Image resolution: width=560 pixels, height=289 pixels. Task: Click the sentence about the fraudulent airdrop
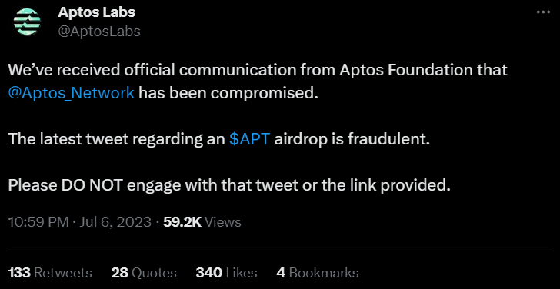point(218,139)
